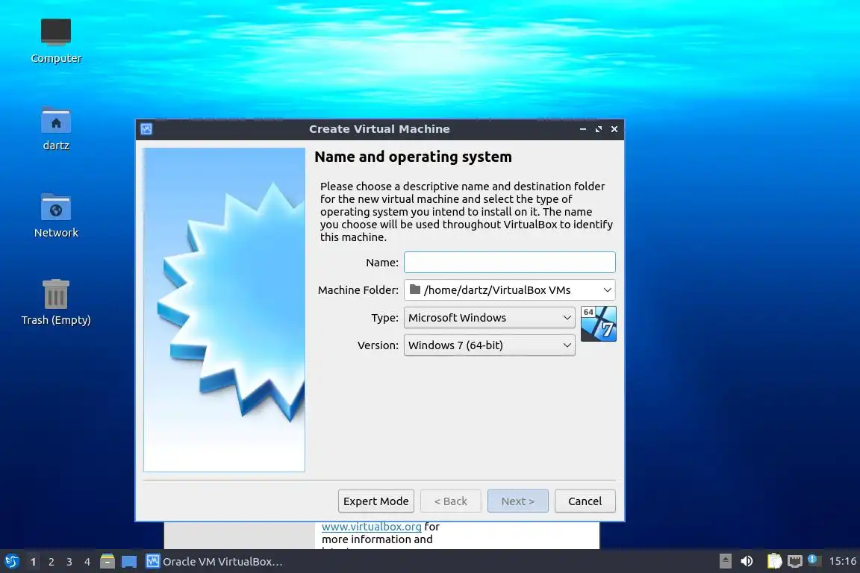
Task: Click the folder icon in the Machine Folder field
Action: click(x=415, y=289)
